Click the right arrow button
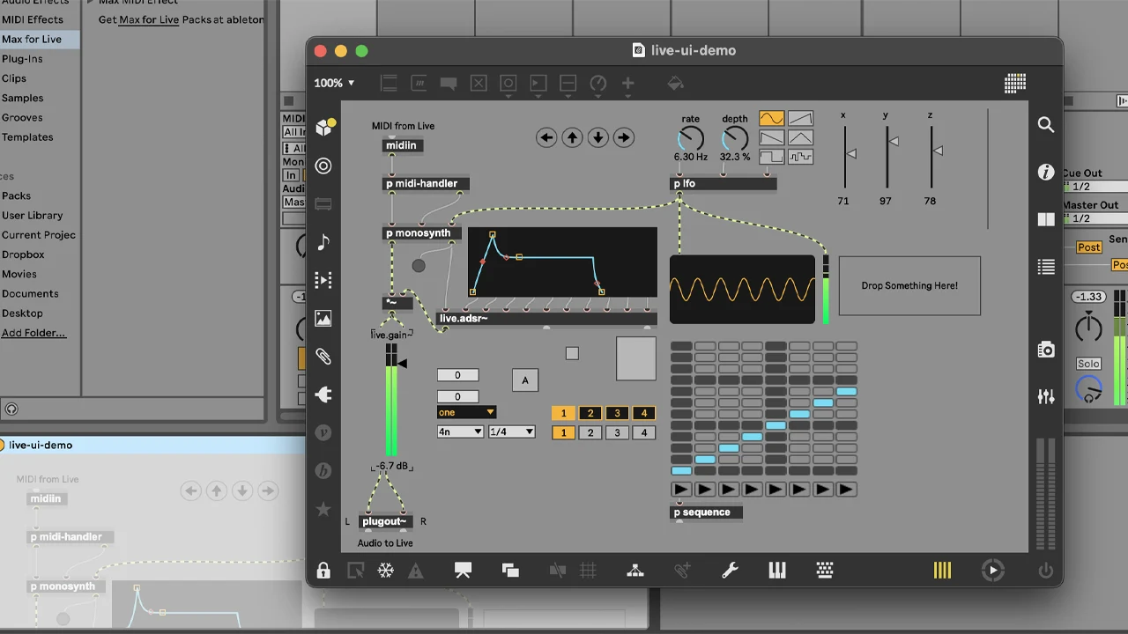This screenshot has height=634, width=1128. pos(623,137)
